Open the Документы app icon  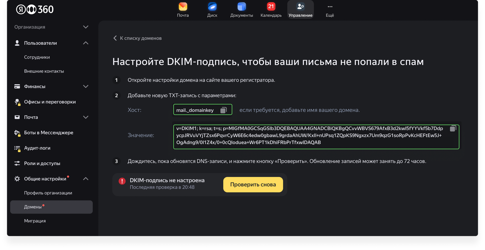[241, 7]
